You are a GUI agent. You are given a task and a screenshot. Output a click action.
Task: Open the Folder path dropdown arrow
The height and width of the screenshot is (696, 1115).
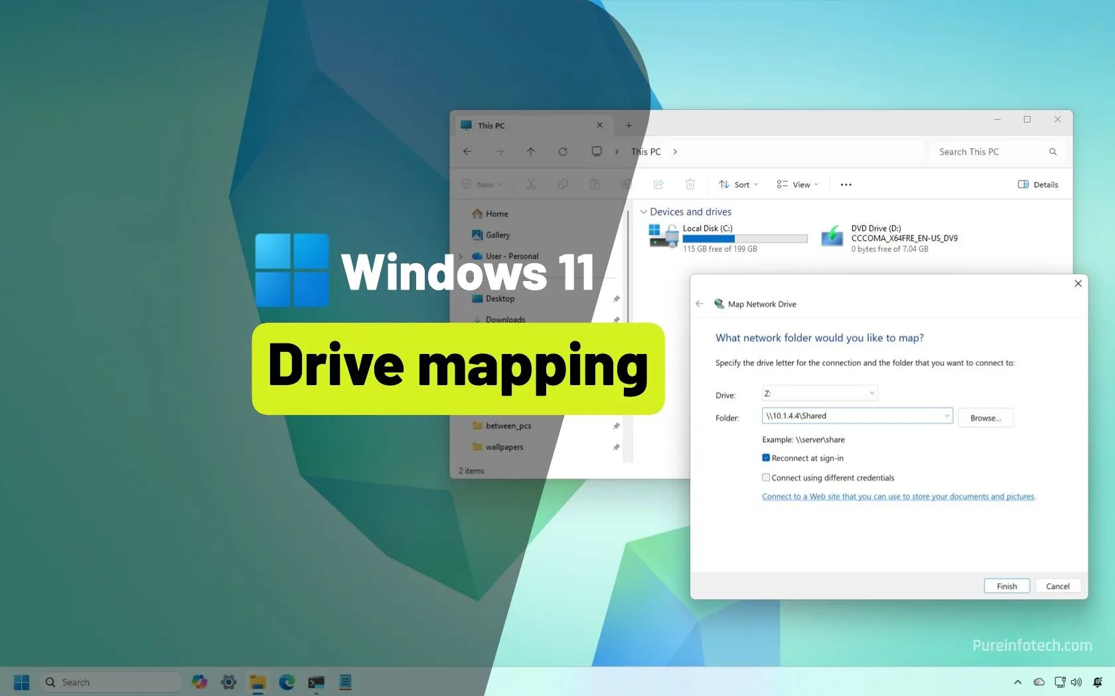[x=947, y=416]
